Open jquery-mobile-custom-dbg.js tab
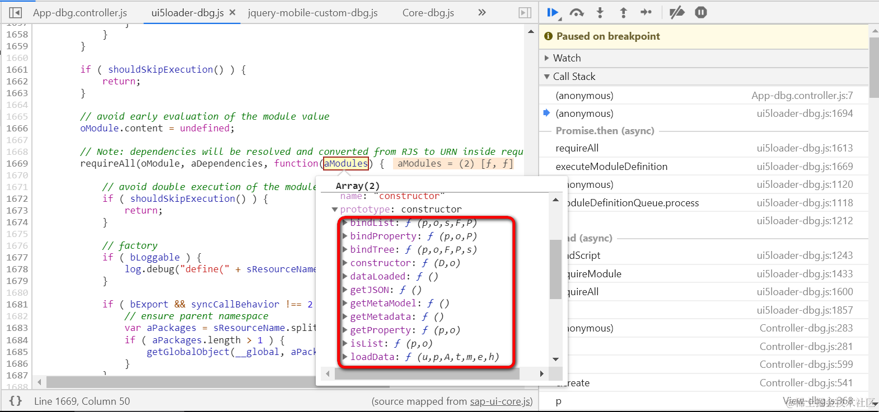 click(x=313, y=12)
